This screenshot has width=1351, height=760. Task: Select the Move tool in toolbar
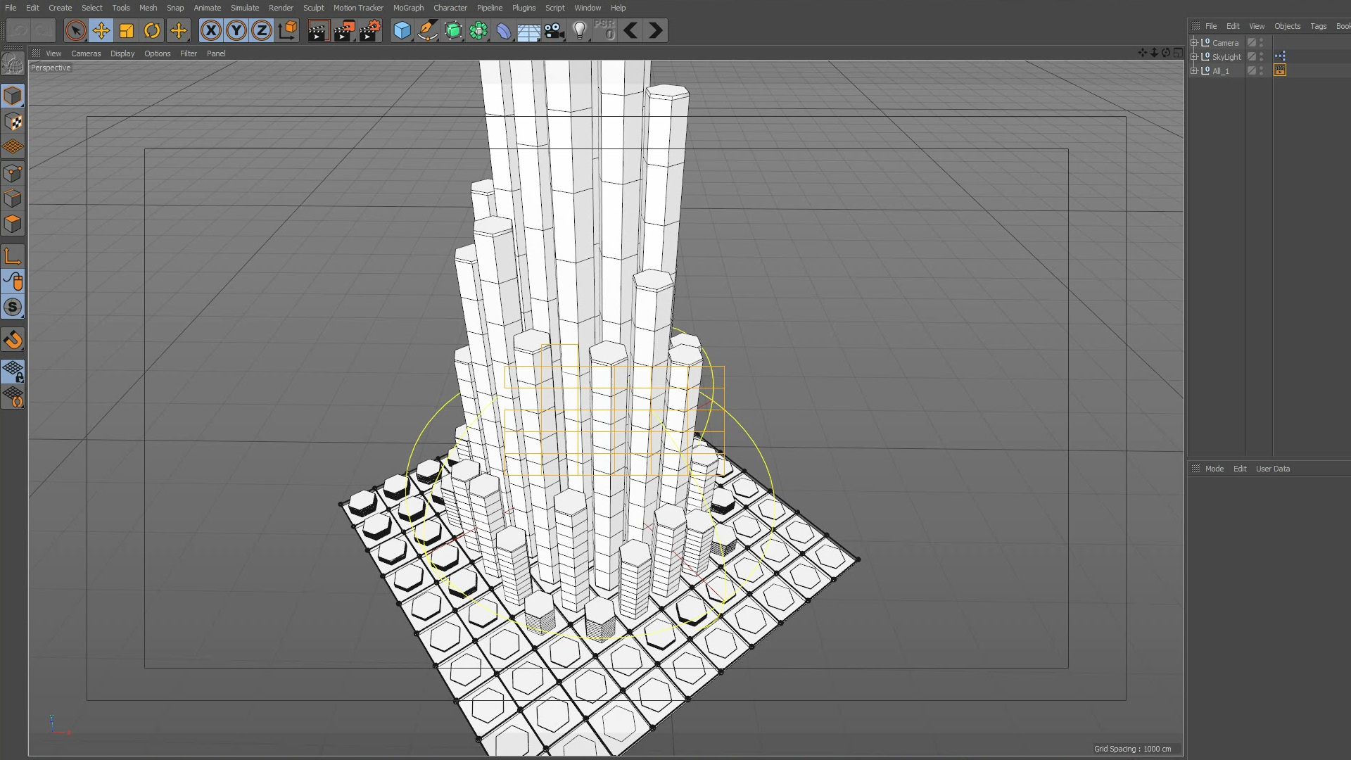click(x=101, y=30)
